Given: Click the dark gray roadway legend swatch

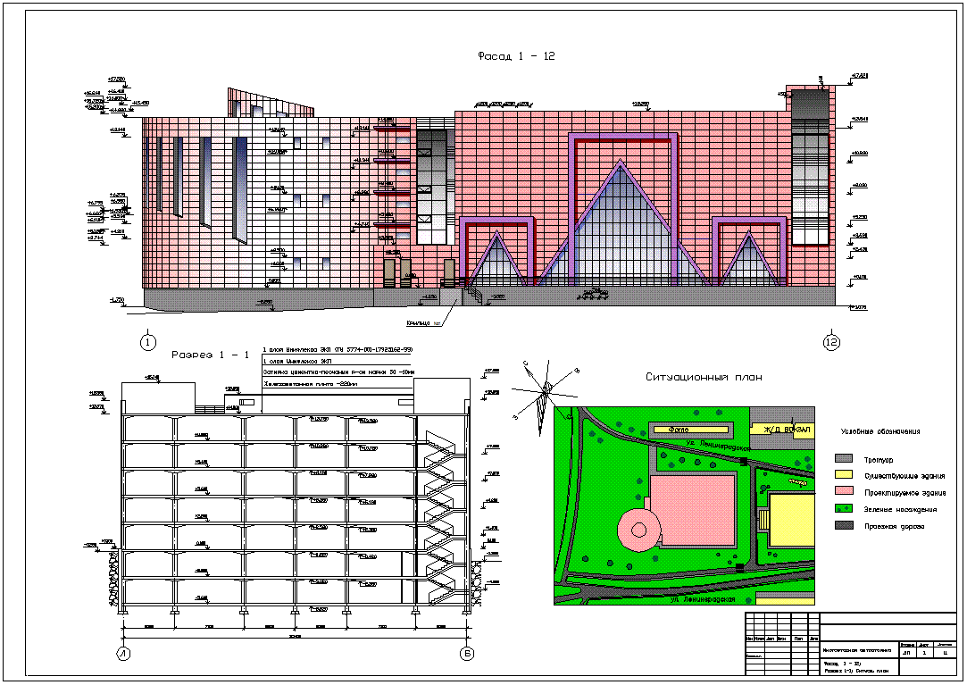Looking at the screenshot, I should [x=845, y=526].
